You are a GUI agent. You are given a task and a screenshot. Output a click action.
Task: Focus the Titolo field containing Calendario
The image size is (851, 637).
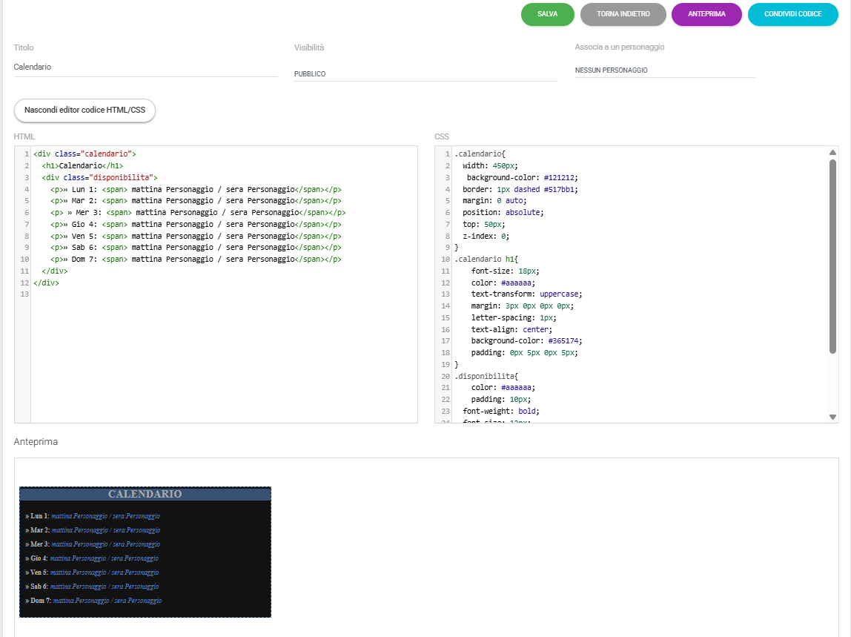[x=145, y=67]
